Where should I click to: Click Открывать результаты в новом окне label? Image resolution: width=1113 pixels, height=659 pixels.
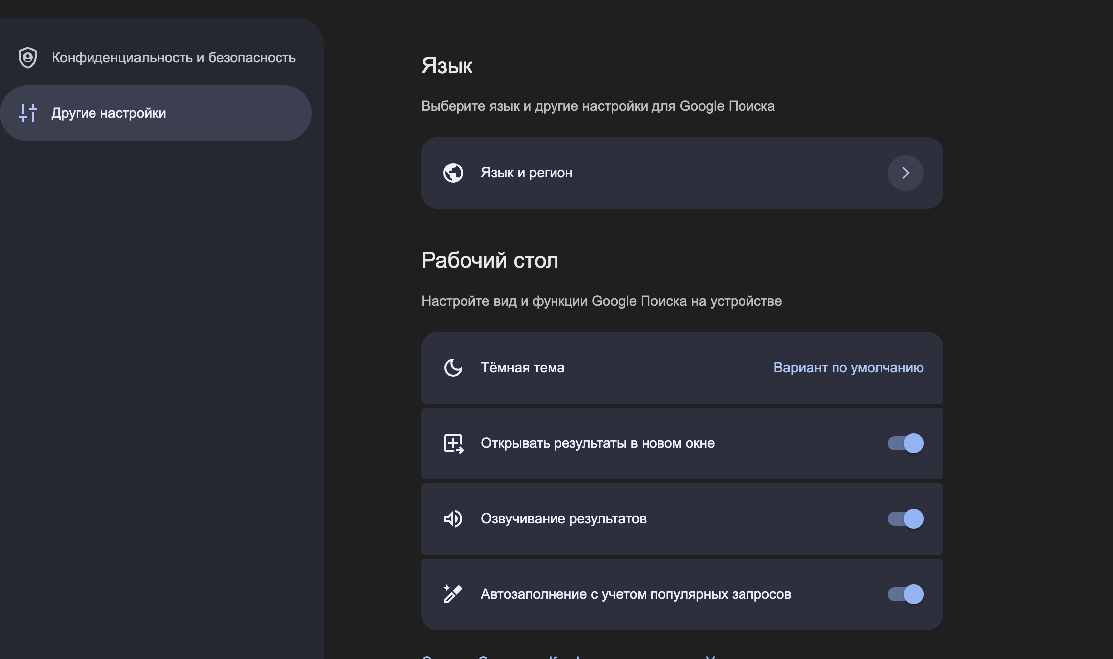(597, 443)
